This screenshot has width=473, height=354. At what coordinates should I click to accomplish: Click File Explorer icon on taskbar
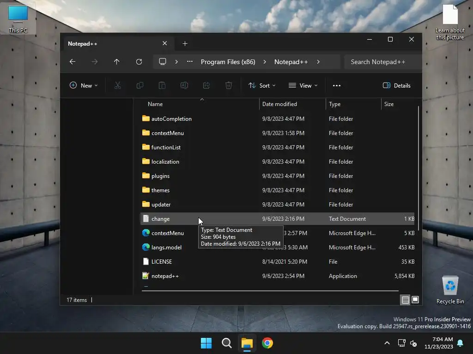coord(247,343)
